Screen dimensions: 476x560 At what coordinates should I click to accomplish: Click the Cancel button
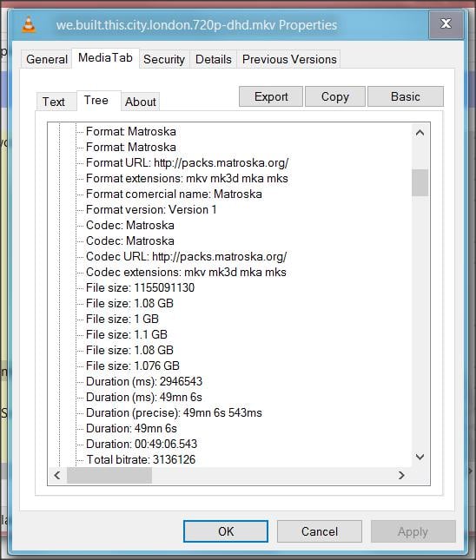320,531
